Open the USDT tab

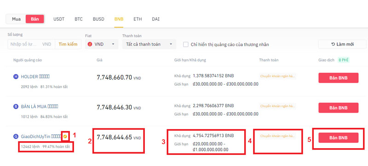pyautogui.click(x=59, y=19)
